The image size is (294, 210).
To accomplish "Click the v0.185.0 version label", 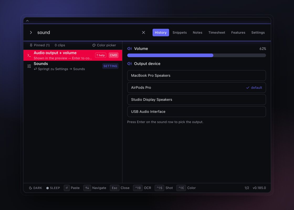I will pos(259,188).
